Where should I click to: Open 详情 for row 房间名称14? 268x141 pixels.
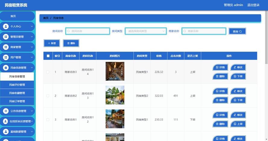coord(220,67)
